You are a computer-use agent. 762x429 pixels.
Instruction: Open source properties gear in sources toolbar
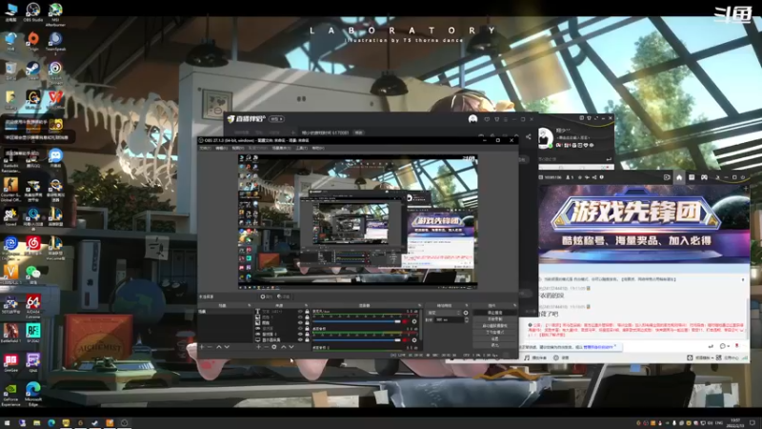coord(274,347)
